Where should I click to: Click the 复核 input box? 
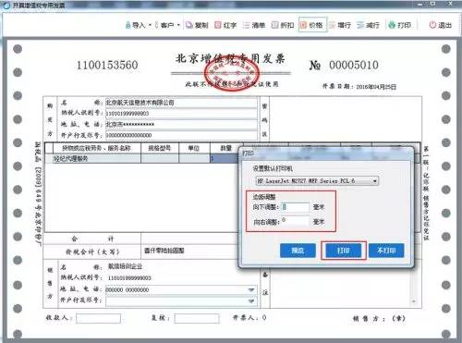(x=197, y=318)
